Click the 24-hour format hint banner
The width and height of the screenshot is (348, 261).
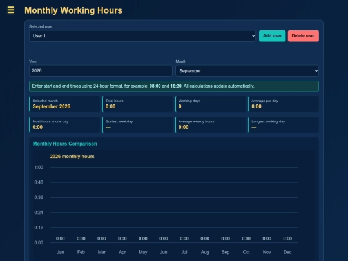coord(174,86)
